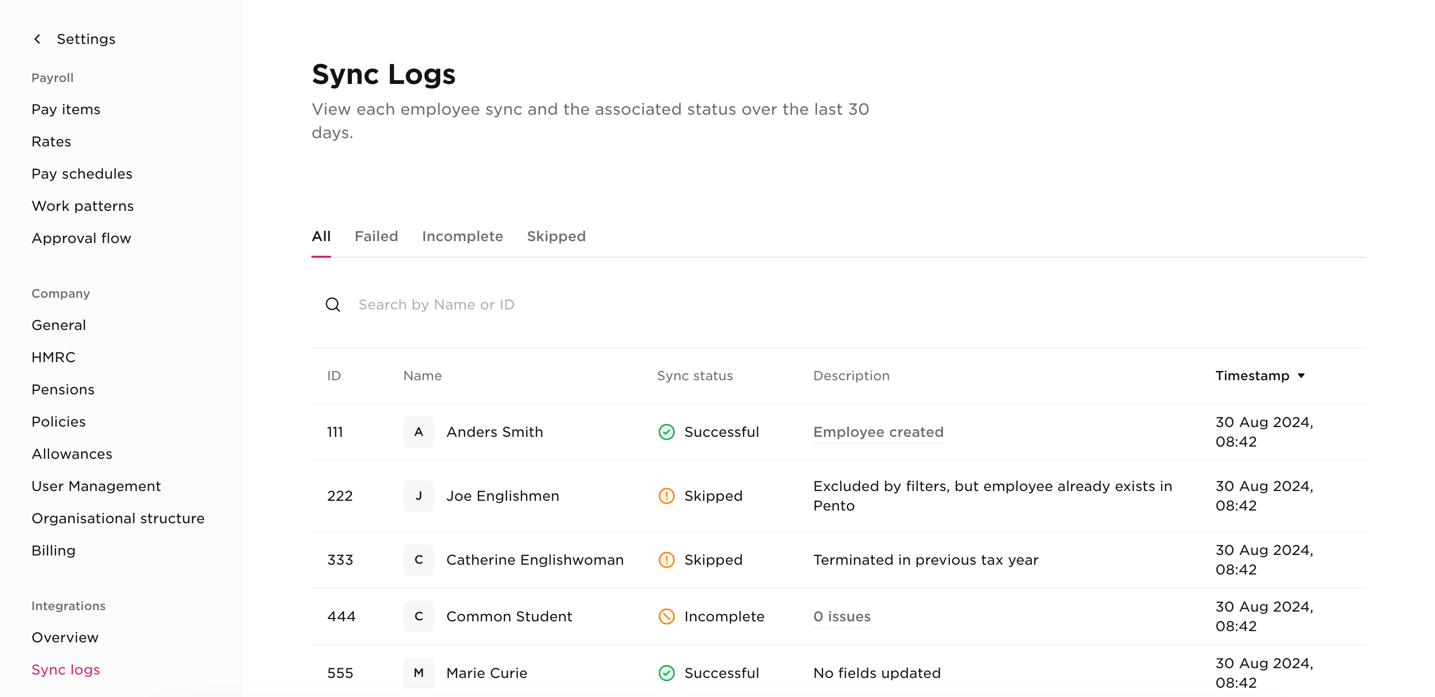Image resolution: width=1435 pixels, height=697 pixels.
Task: Expand the Employee created description
Action: coord(878,432)
